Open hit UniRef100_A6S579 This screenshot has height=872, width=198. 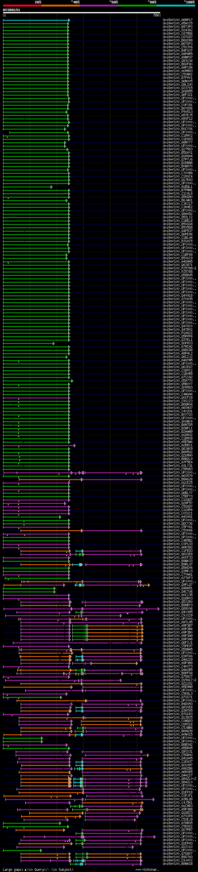pos(177,476)
